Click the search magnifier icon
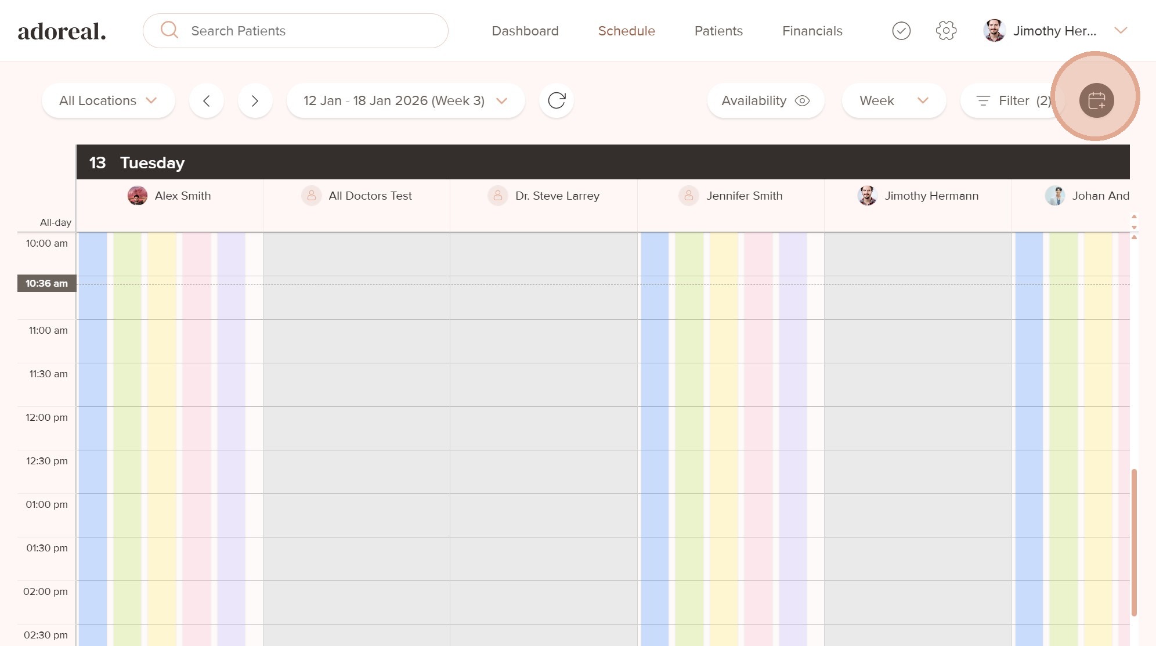Screen dimensions: 1156x646 (169, 30)
